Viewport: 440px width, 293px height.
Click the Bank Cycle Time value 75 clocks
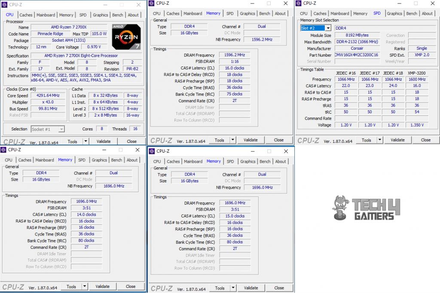[x=235, y=94]
